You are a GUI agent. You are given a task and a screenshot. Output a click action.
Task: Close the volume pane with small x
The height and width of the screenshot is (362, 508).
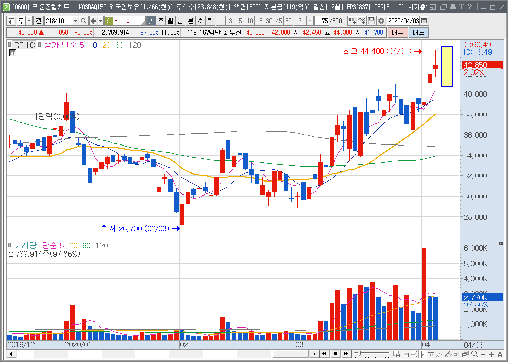501,243
